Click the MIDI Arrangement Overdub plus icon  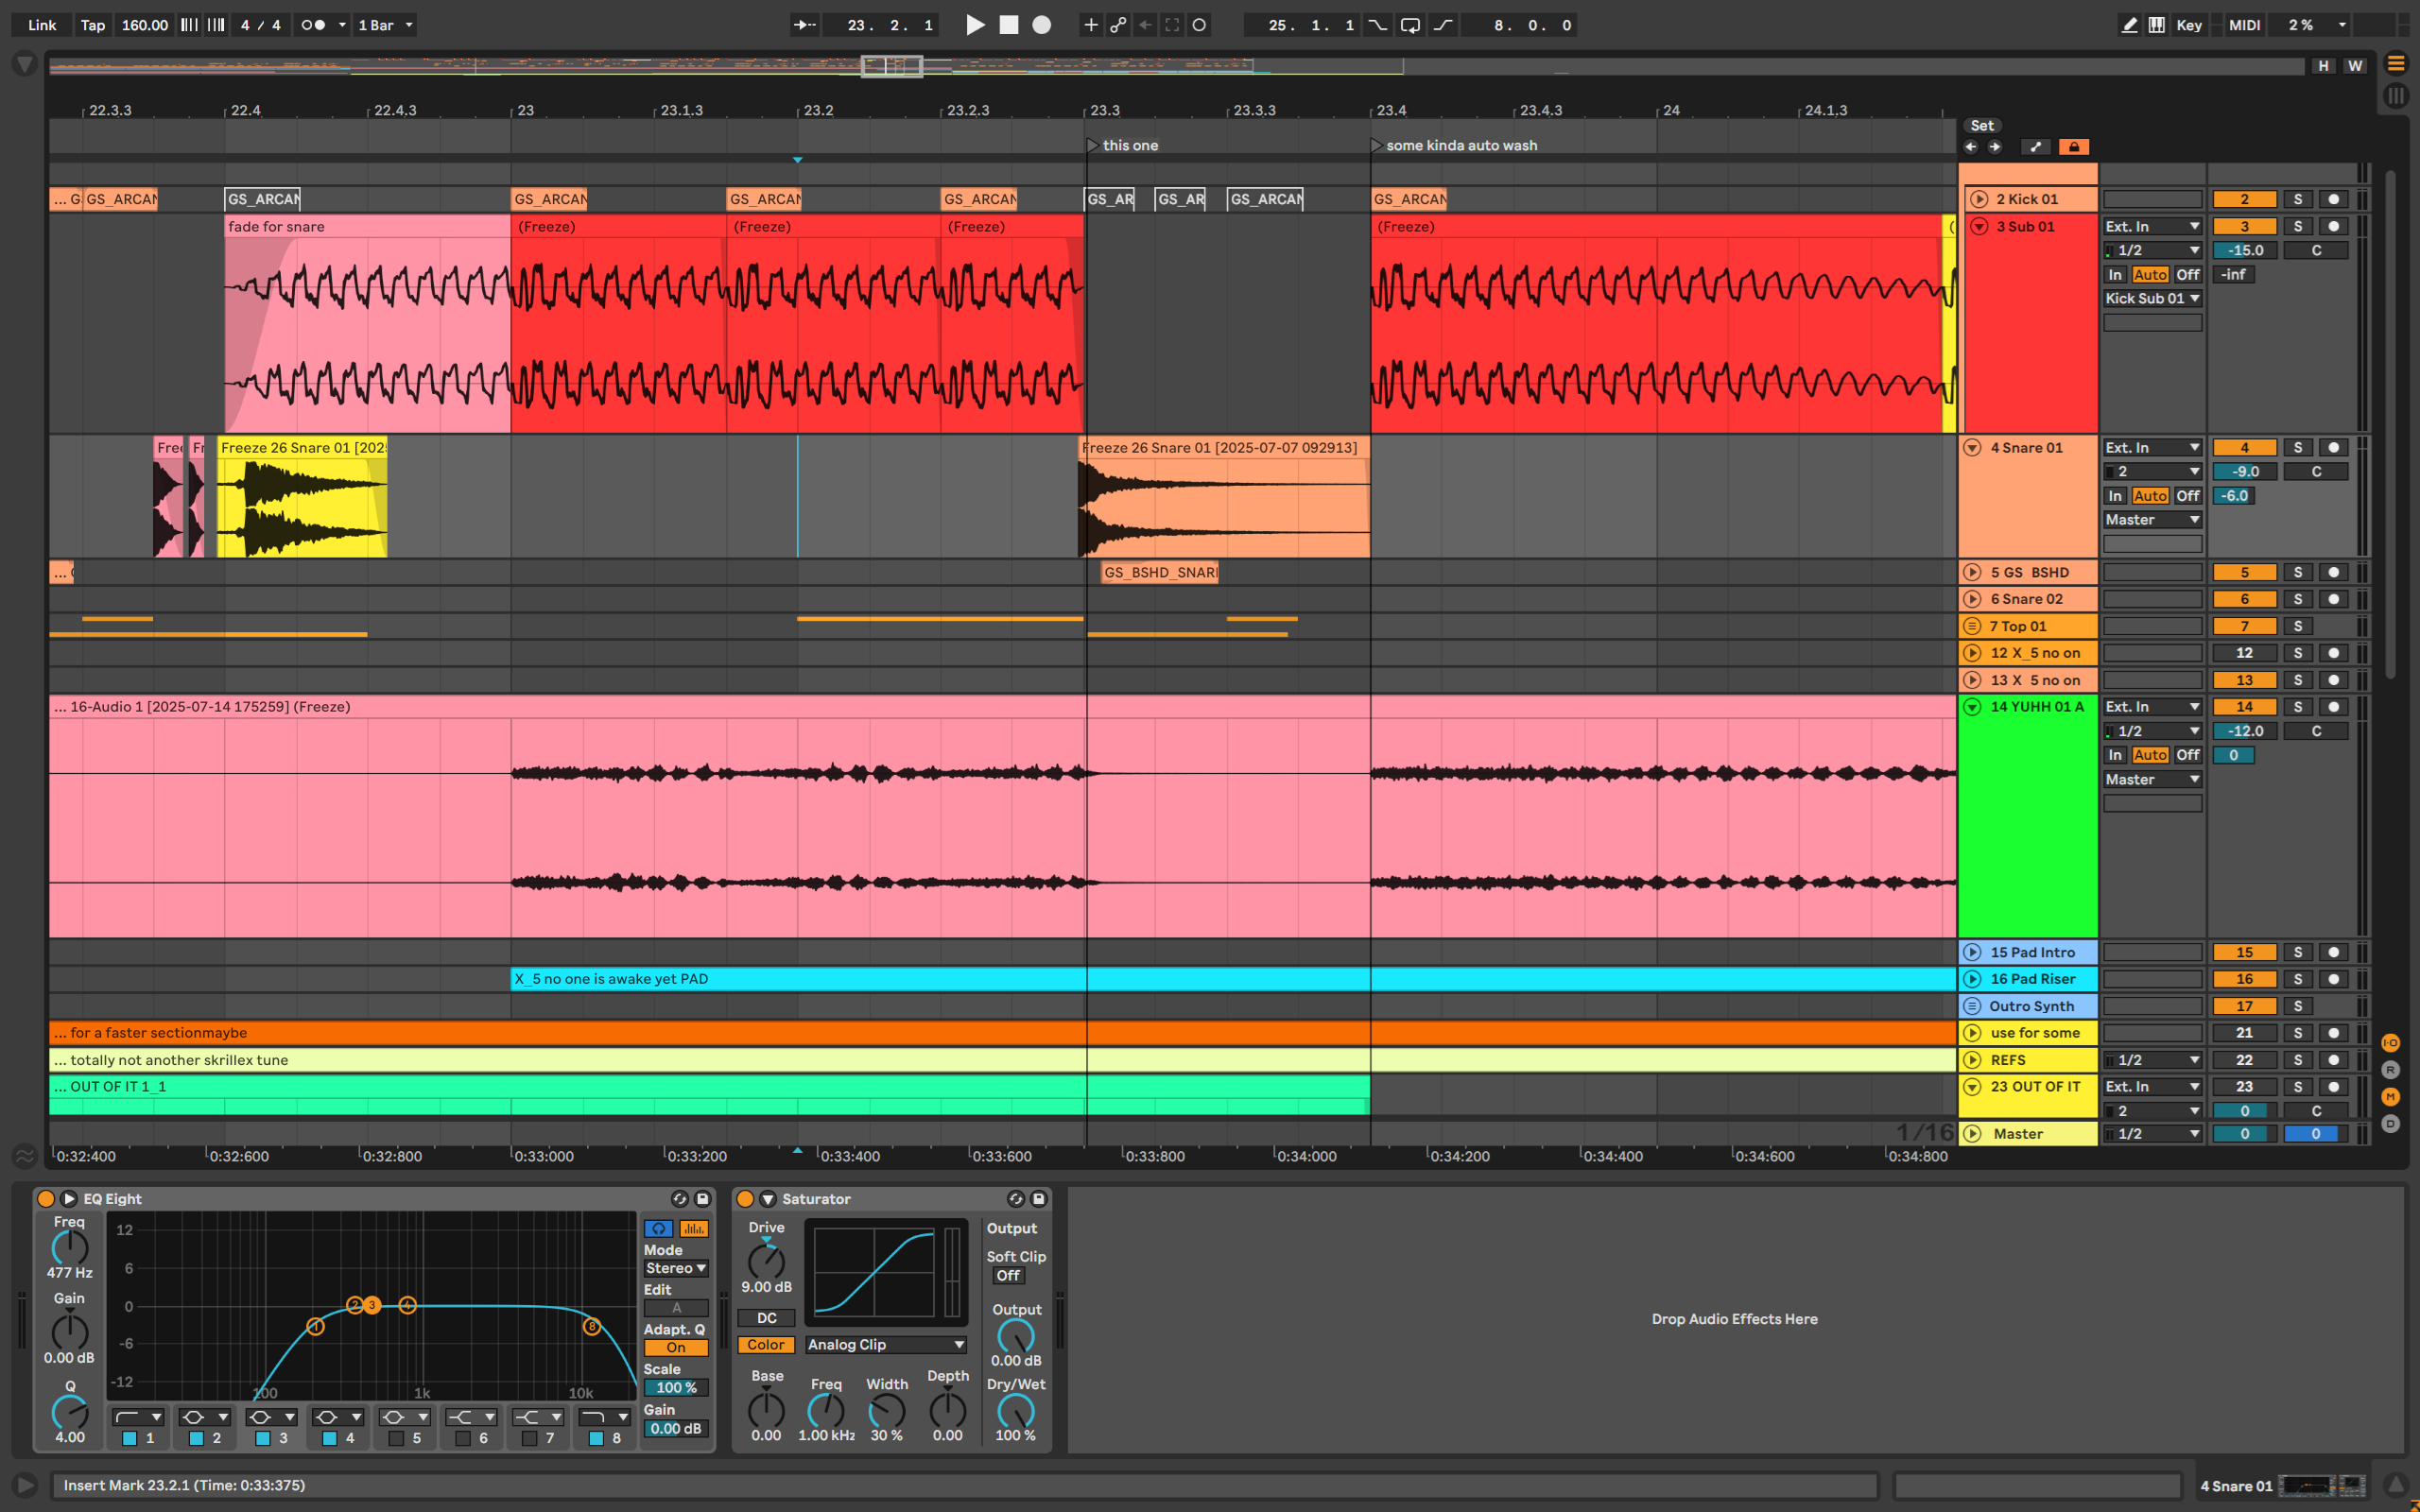coord(1091,25)
